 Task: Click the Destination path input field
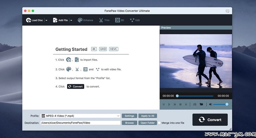[x=81, y=123]
